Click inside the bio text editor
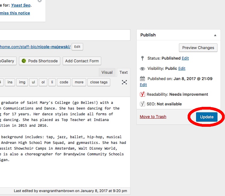The image size is (225, 196). [65, 142]
